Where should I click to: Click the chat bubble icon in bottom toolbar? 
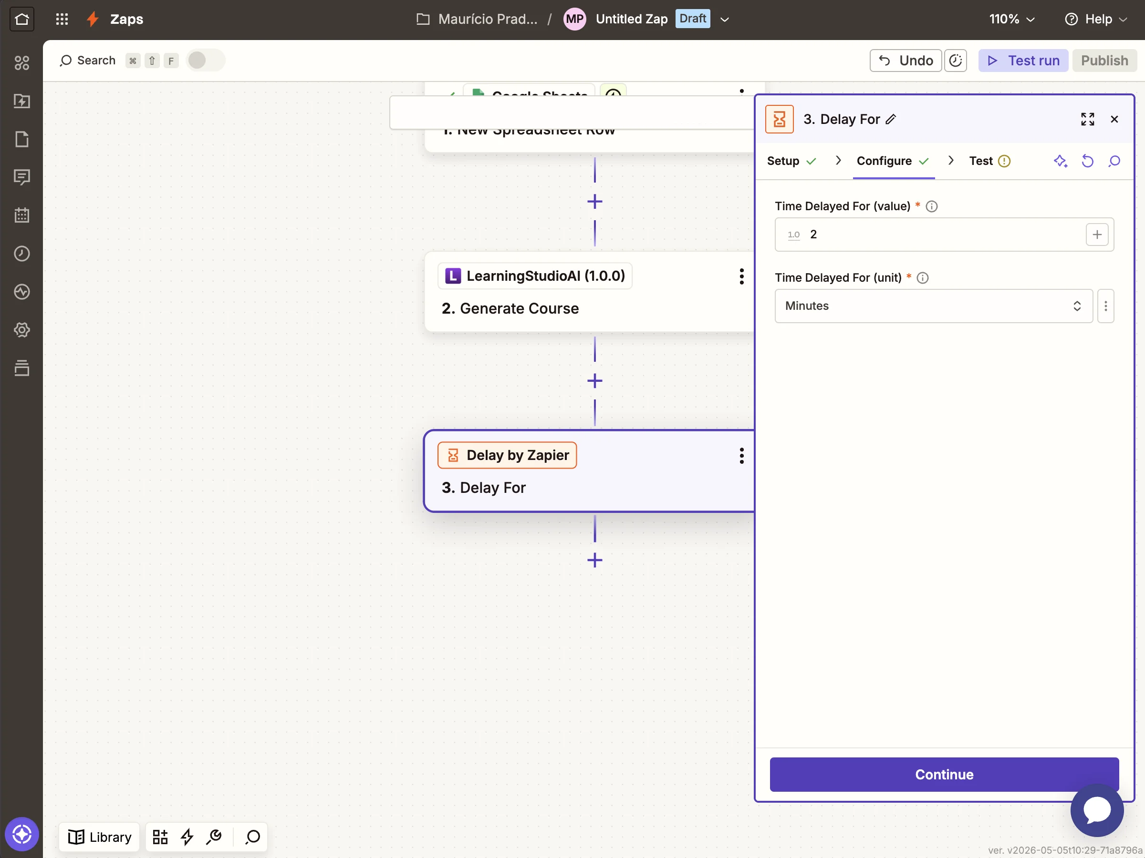[x=252, y=837]
